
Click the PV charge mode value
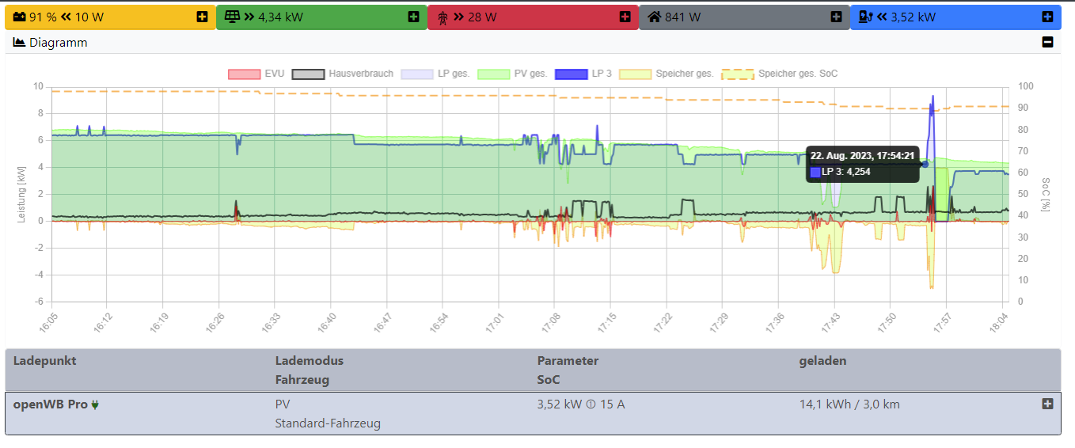[282, 404]
